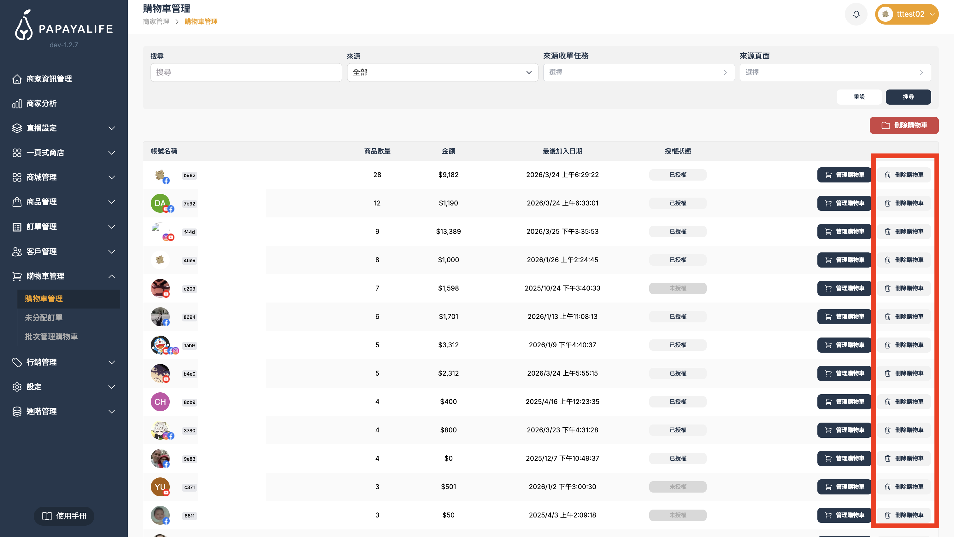This screenshot has width=954, height=537.
Task: Click cart icon in 7b92 row
Action: (828, 203)
